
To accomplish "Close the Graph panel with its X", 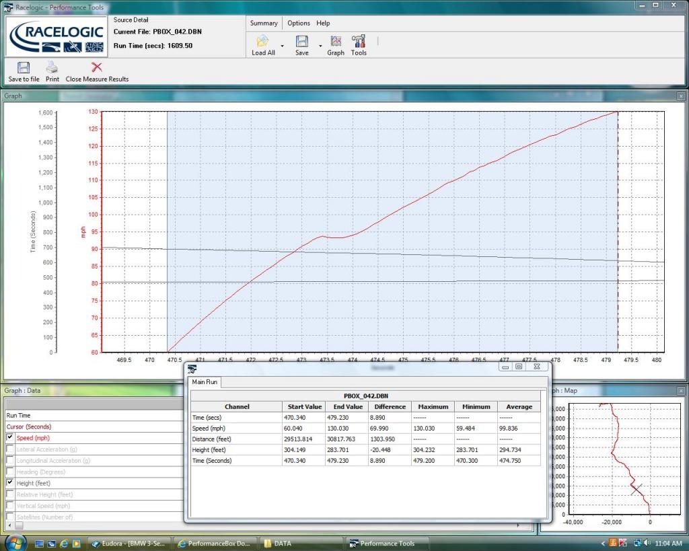I will coord(681,96).
